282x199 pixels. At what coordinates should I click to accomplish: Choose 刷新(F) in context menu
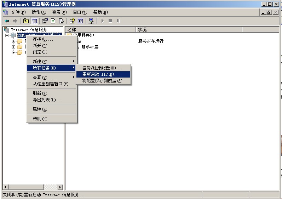[x=51, y=93]
